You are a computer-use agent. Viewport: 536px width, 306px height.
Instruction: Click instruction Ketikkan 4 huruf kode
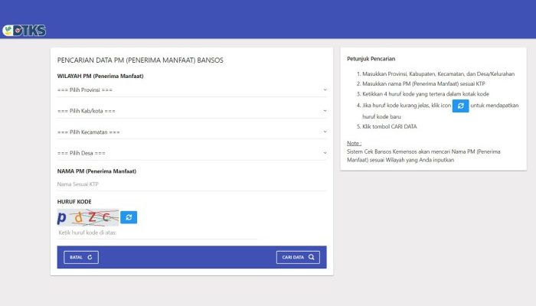pos(426,94)
